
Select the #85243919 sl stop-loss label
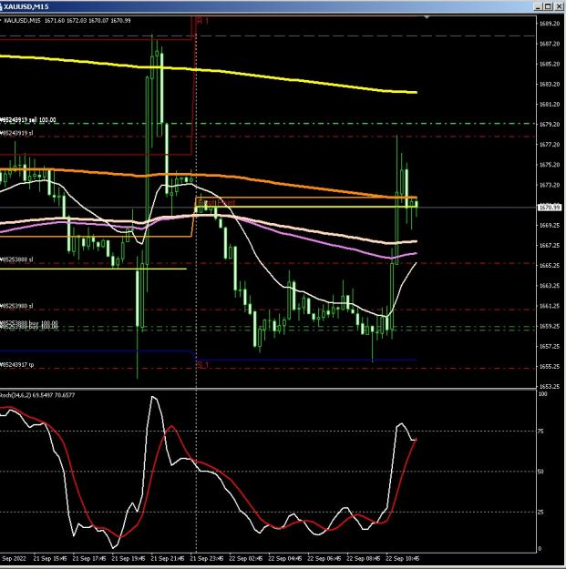[16, 133]
